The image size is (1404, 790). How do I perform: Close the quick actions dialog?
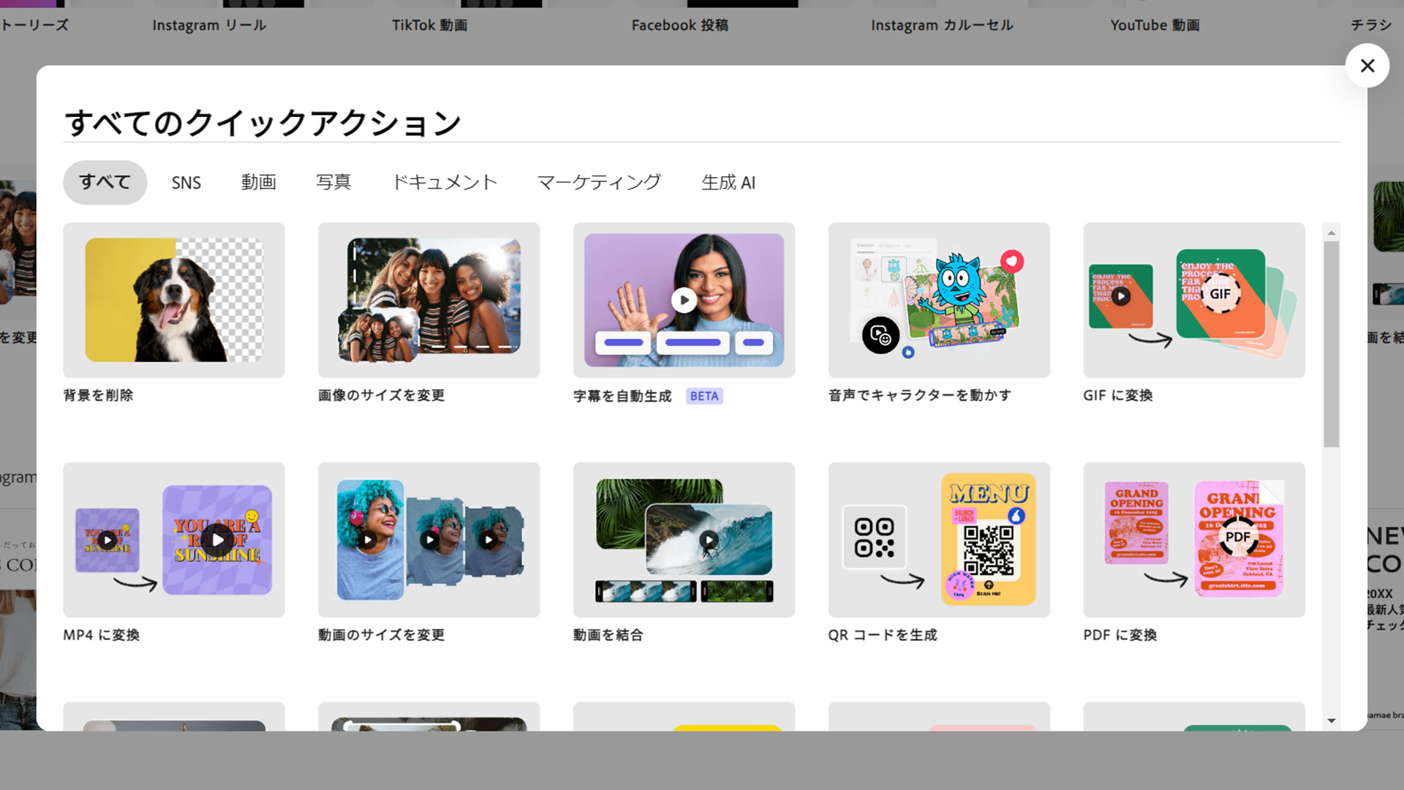(x=1367, y=65)
